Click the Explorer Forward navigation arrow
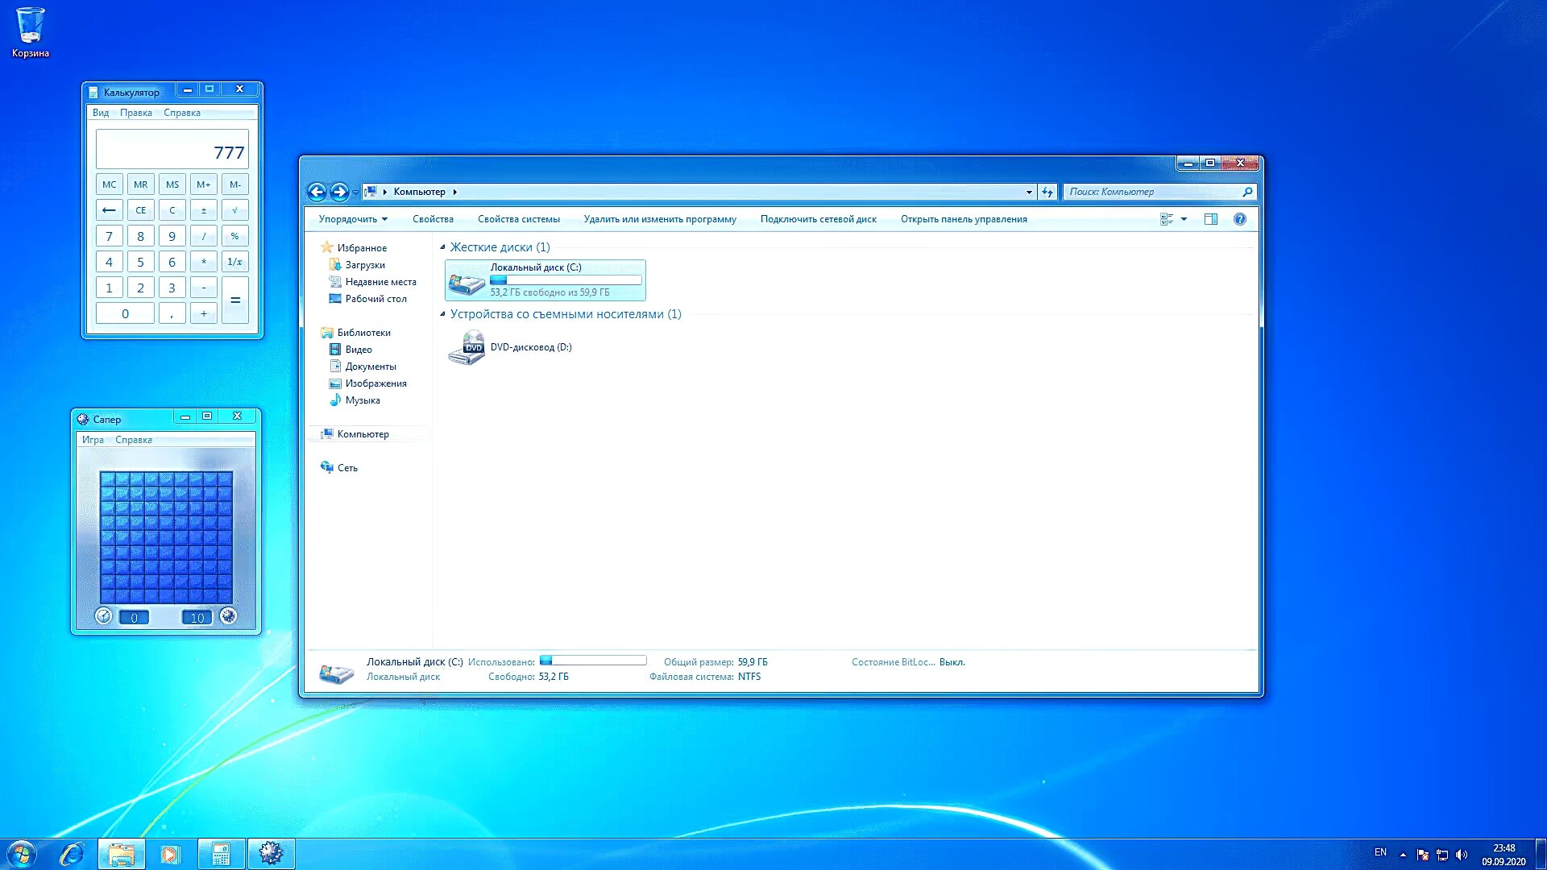 pyautogui.click(x=339, y=192)
